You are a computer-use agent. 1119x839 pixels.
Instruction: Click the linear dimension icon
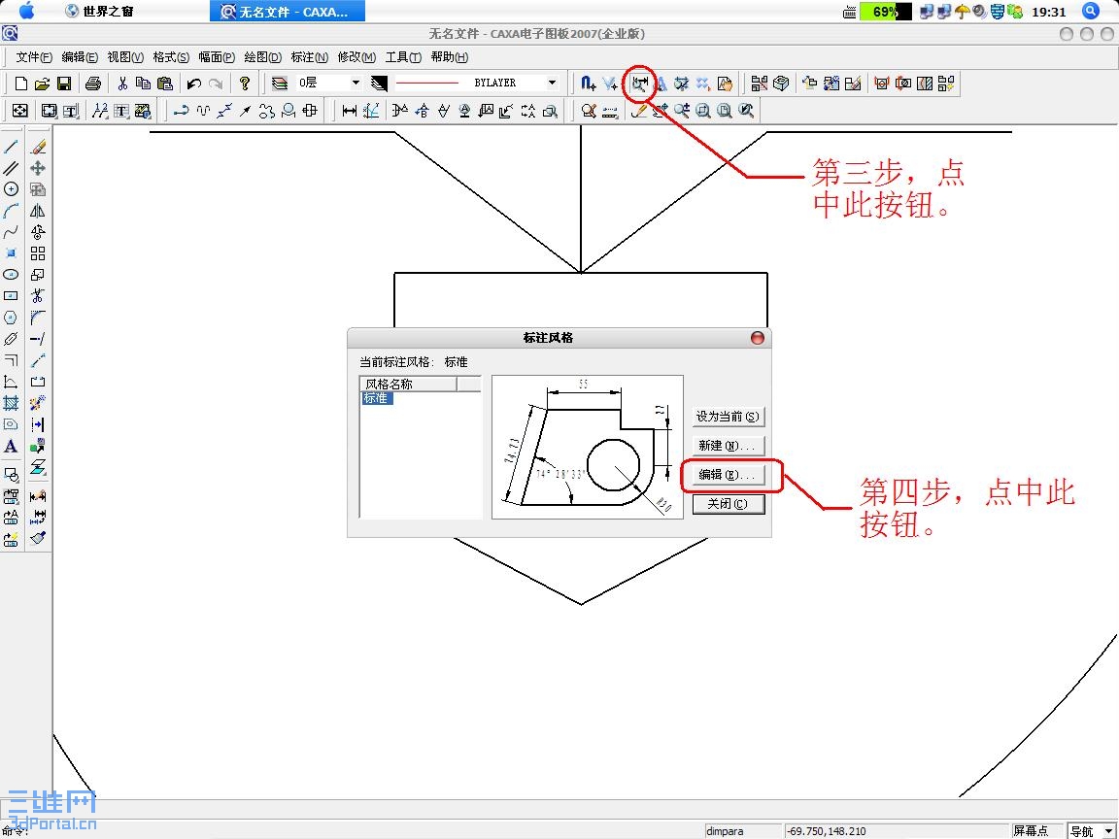[350, 111]
